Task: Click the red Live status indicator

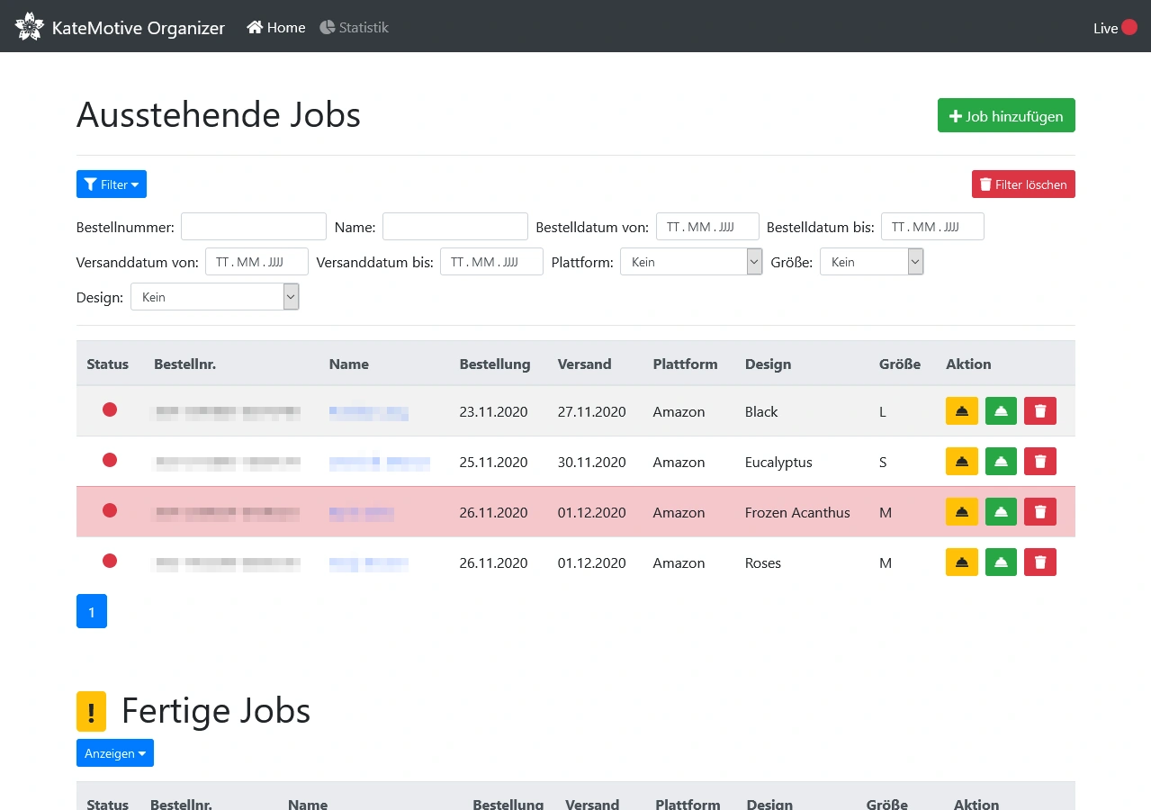Action: point(1129,28)
